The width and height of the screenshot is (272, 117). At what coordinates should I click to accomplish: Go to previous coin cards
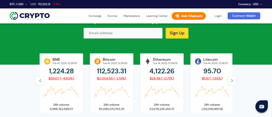(40, 81)
